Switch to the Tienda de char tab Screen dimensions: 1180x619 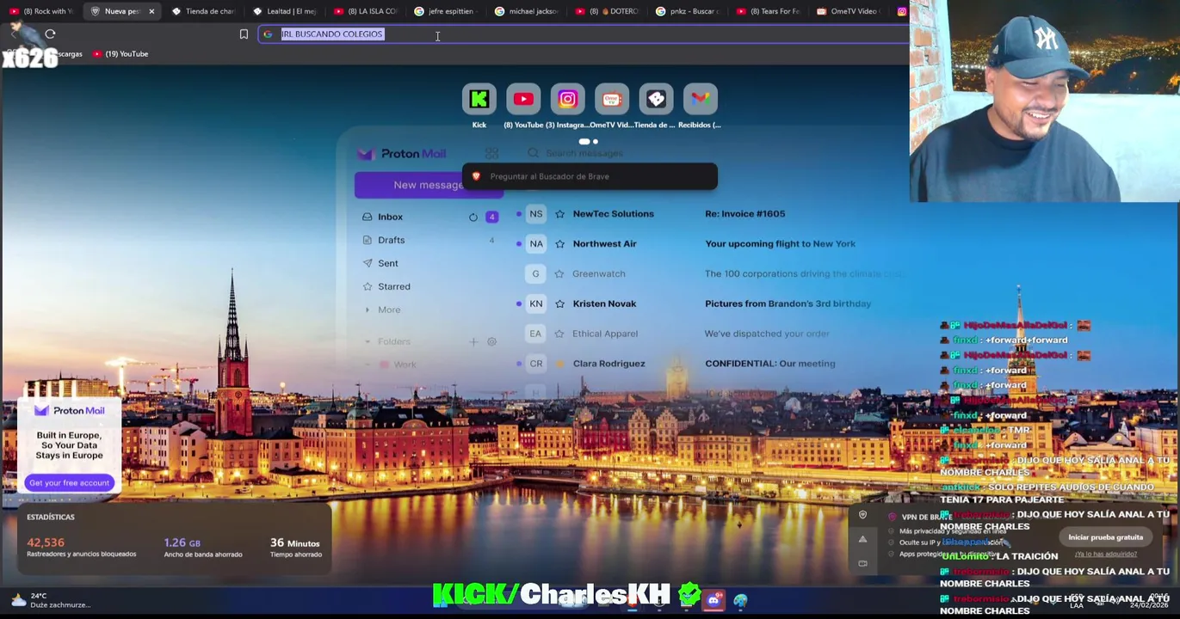(204, 11)
